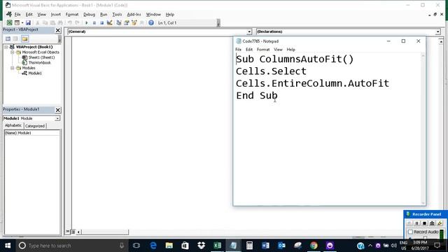Select Sheet1 (Sheet1) in project tree
This screenshot has width=448, height=252.
click(x=41, y=57)
